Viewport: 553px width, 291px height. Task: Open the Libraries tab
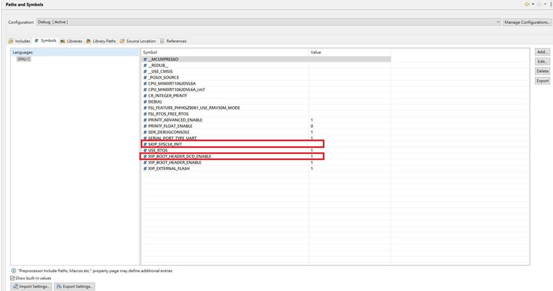71,41
